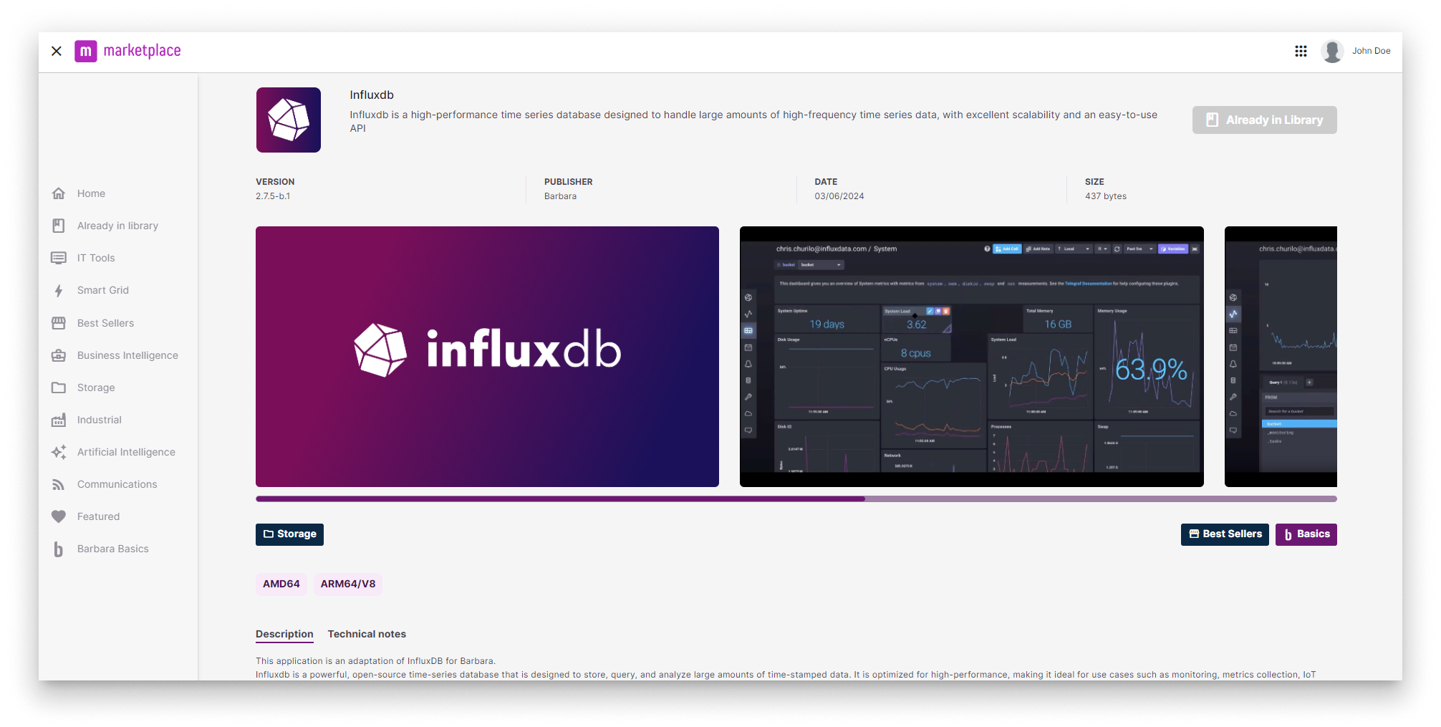Open the Featured heart icon
The width and height of the screenshot is (1441, 727).
click(59, 516)
